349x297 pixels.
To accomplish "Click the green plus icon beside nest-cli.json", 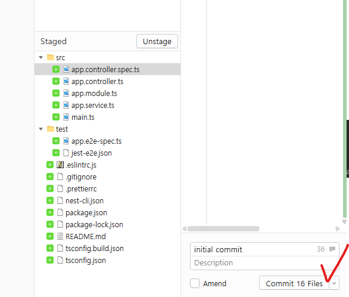I will tap(50, 200).
